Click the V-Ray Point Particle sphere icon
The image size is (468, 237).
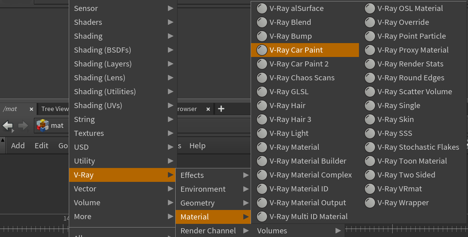click(x=370, y=36)
